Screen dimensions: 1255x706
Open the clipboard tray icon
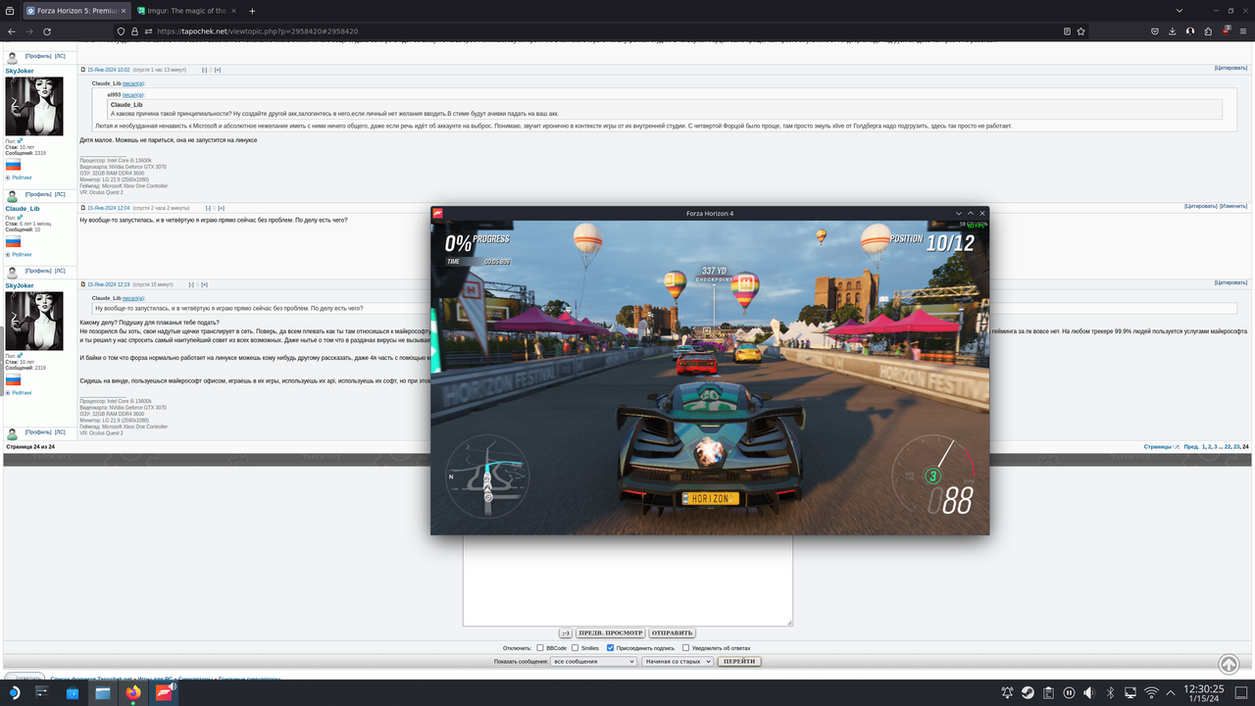click(1048, 692)
